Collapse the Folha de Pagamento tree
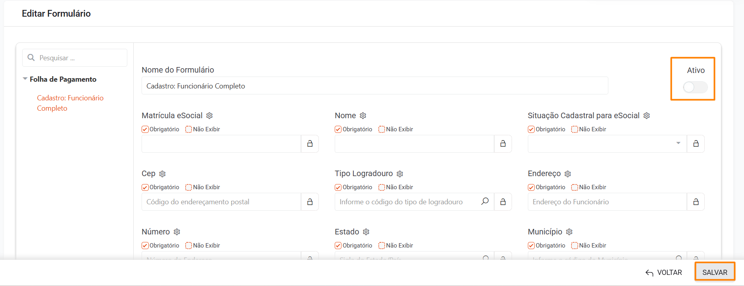The width and height of the screenshot is (744, 286). (25, 79)
